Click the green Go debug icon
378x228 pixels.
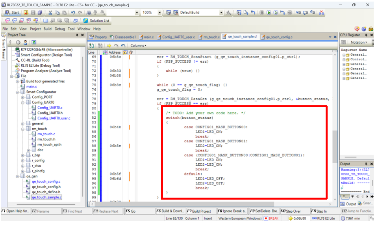click(x=269, y=13)
